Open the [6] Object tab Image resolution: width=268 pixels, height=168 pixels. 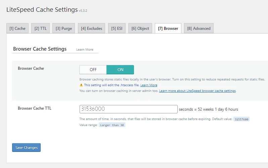point(140,29)
